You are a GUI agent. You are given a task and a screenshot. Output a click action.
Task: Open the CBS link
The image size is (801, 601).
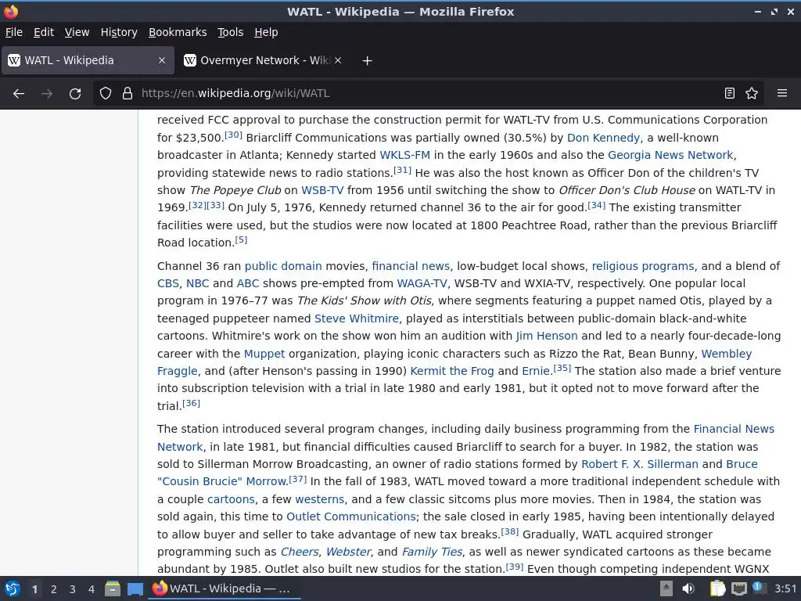pos(168,283)
